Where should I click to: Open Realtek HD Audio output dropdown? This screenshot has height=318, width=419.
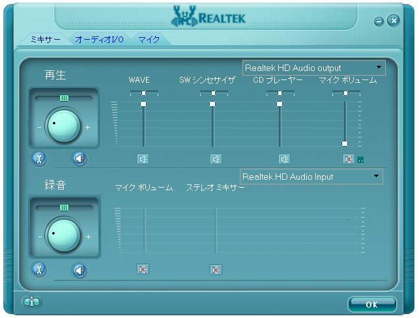tap(313, 68)
